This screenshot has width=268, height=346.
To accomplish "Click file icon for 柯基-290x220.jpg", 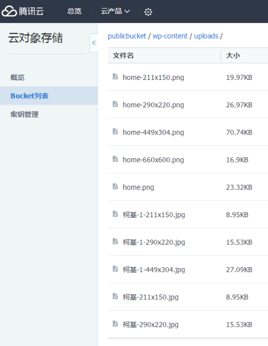I will pyautogui.click(x=115, y=323).
